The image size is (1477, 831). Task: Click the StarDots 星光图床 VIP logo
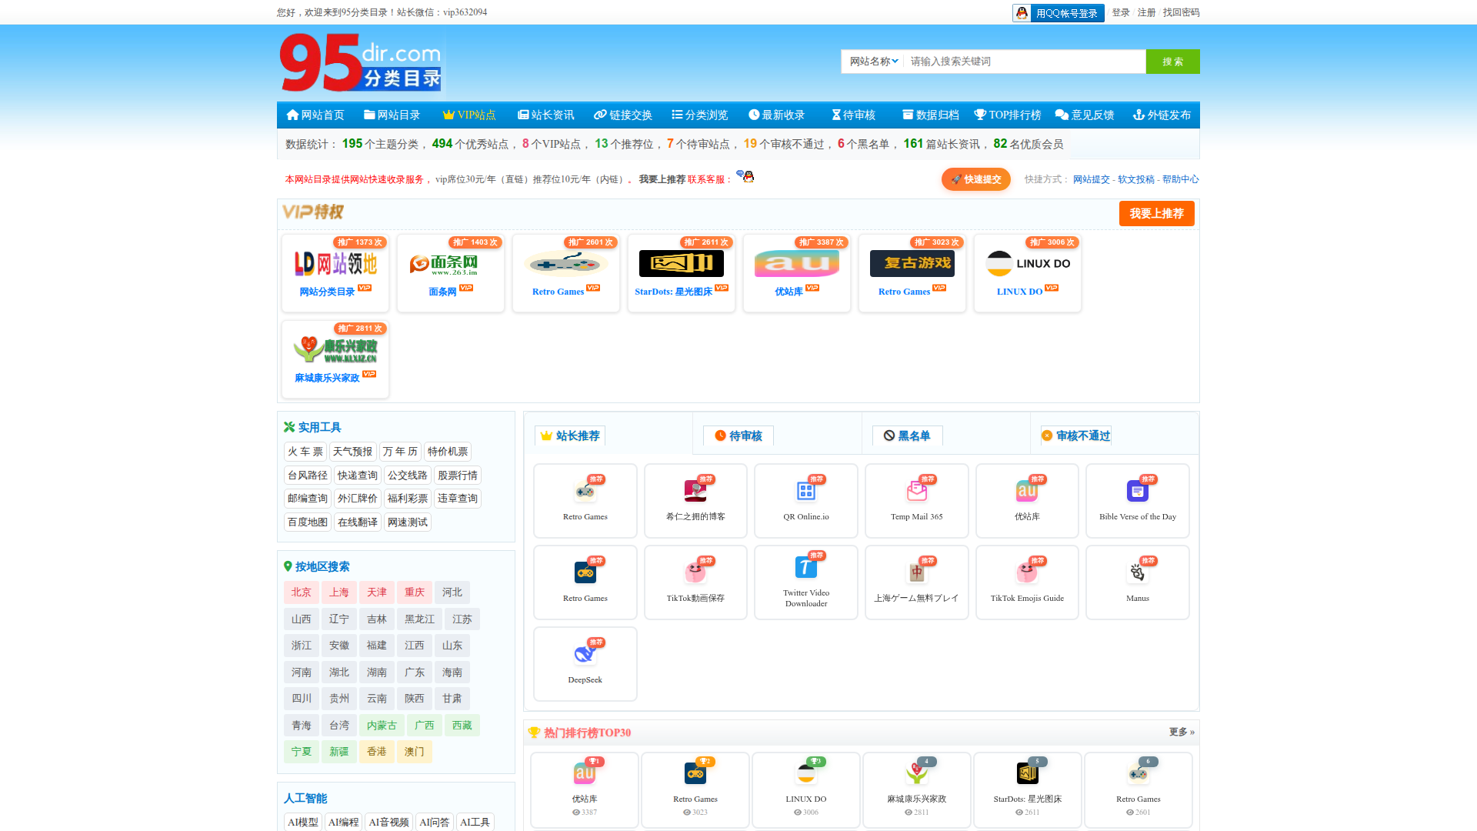click(x=682, y=263)
